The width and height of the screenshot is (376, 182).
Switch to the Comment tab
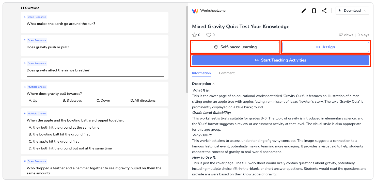(x=227, y=73)
